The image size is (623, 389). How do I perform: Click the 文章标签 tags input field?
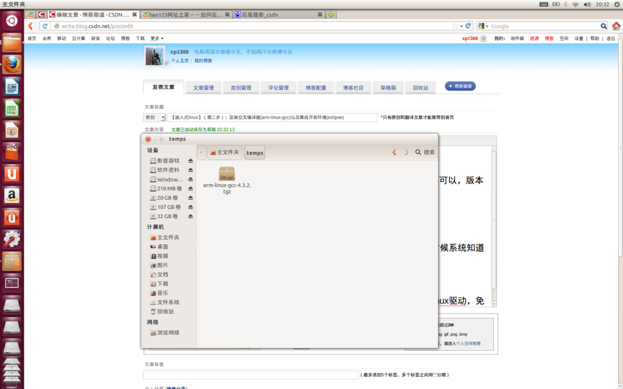coord(251,374)
